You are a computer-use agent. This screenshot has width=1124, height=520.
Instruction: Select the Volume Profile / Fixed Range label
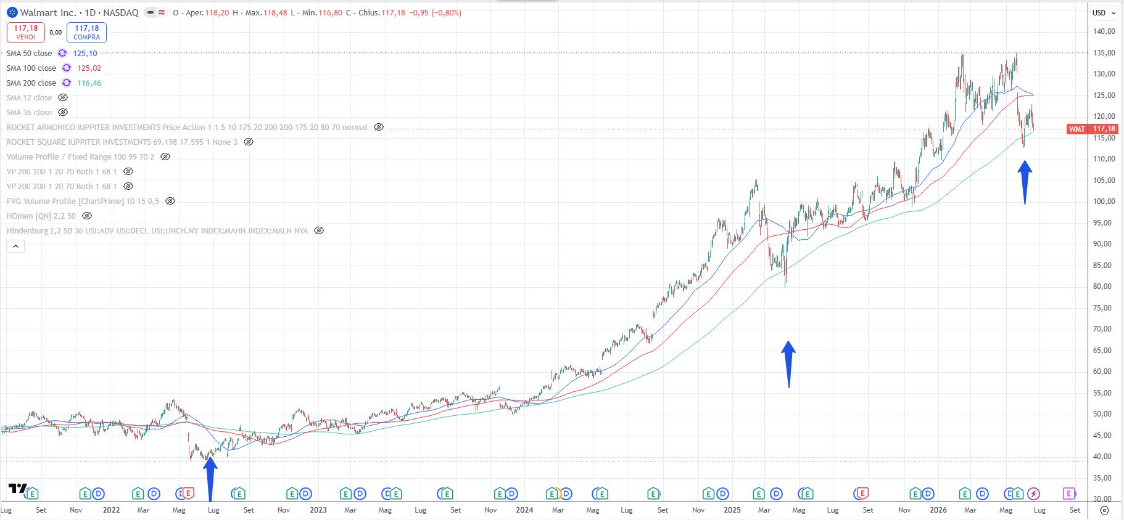(59, 156)
